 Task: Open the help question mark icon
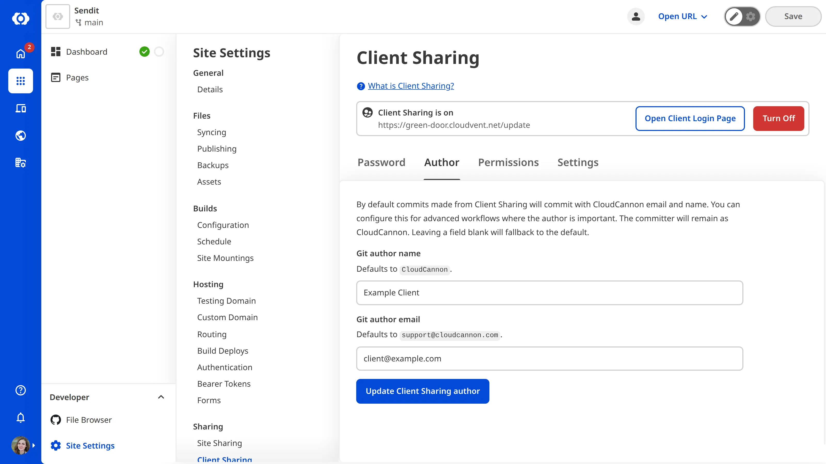[x=21, y=390]
